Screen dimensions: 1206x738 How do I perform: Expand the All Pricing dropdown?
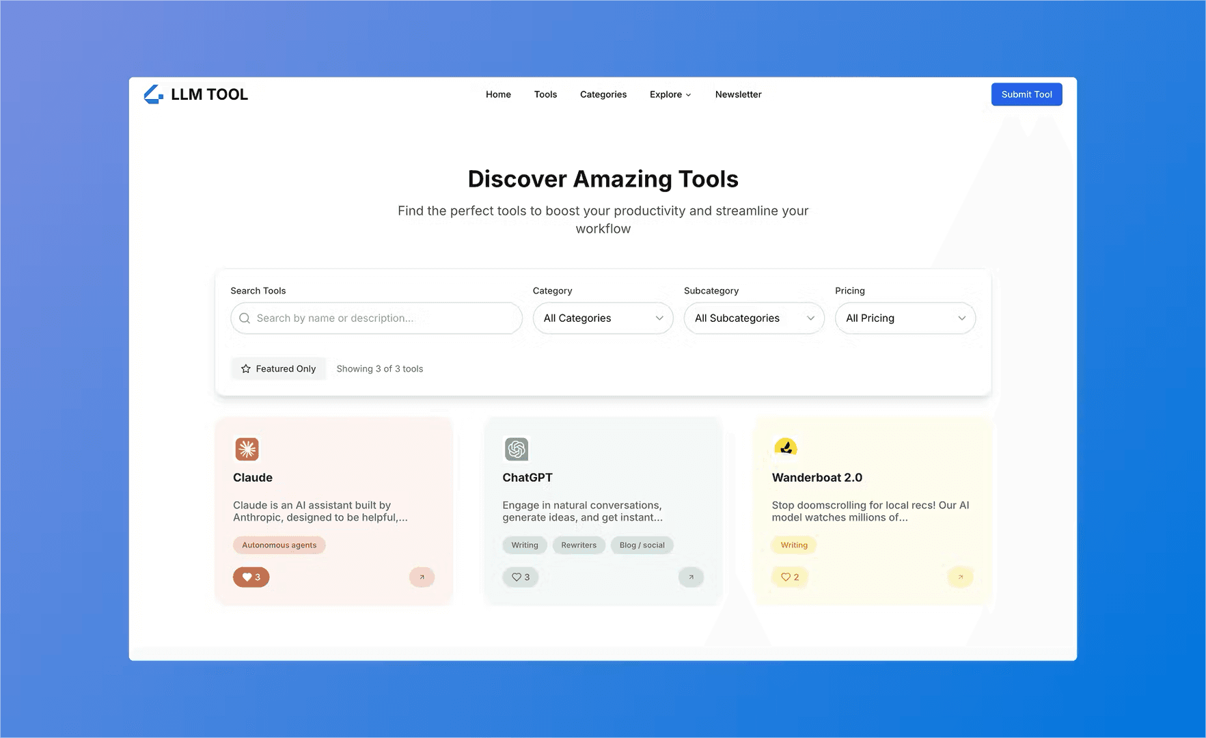pyautogui.click(x=905, y=318)
